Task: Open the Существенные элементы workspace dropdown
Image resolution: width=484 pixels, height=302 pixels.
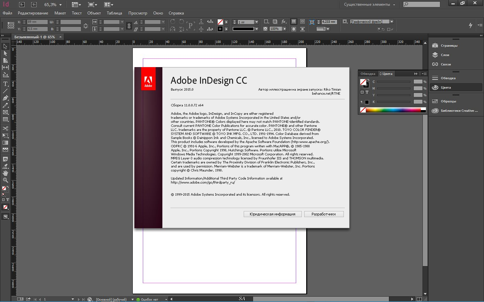Action: 369,5
